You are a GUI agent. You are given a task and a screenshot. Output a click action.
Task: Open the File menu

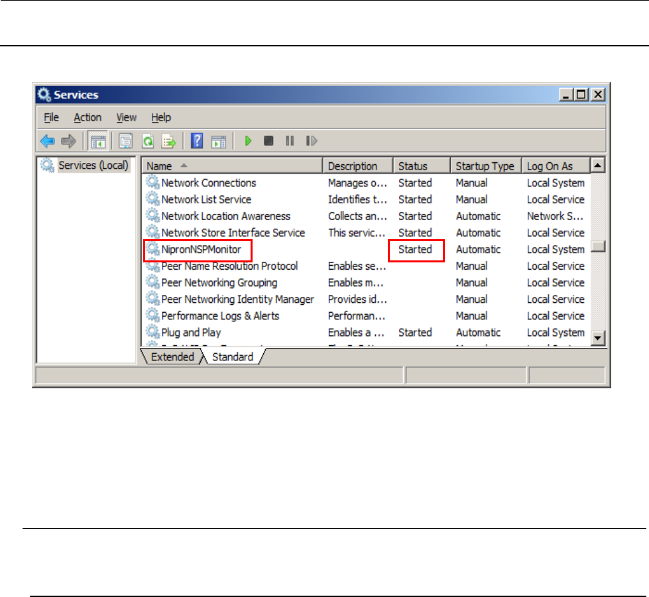tap(51, 117)
